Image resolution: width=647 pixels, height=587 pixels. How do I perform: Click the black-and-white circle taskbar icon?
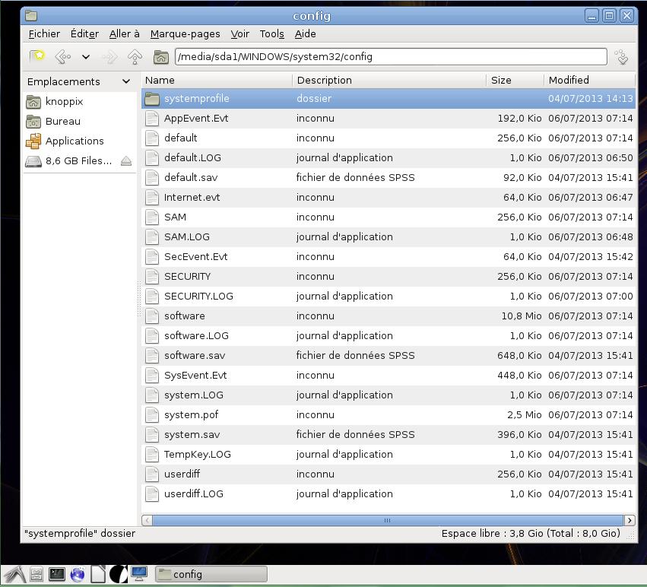119,574
